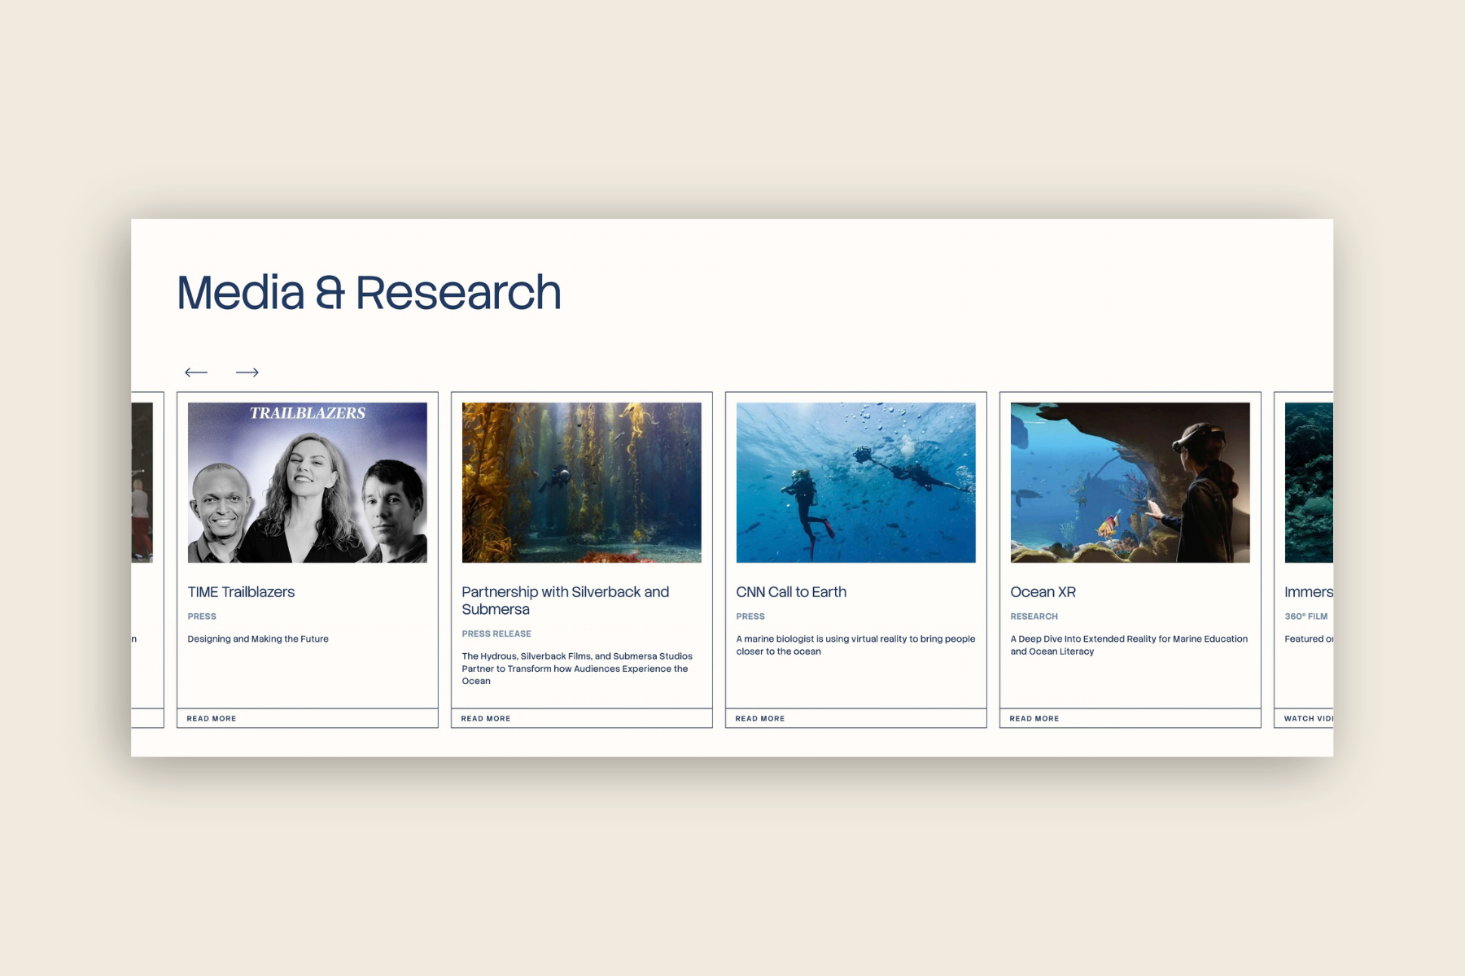Click the next (right arrow) carousel icon
The height and width of the screenshot is (976, 1465).
(x=247, y=373)
